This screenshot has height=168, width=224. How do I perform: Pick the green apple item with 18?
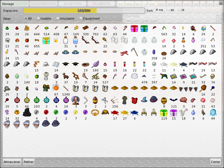point(37,76)
